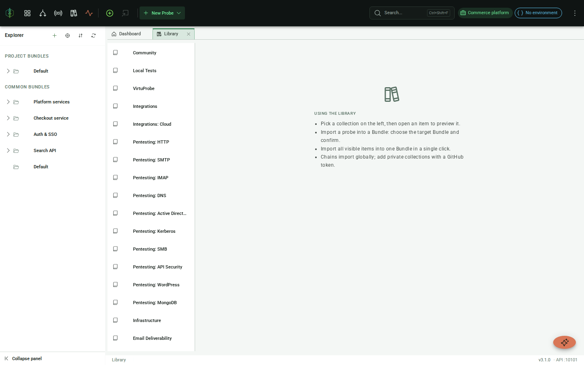Open the Pentesting: HTTP collection
Screen dimensions: 584x365
(151, 142)
